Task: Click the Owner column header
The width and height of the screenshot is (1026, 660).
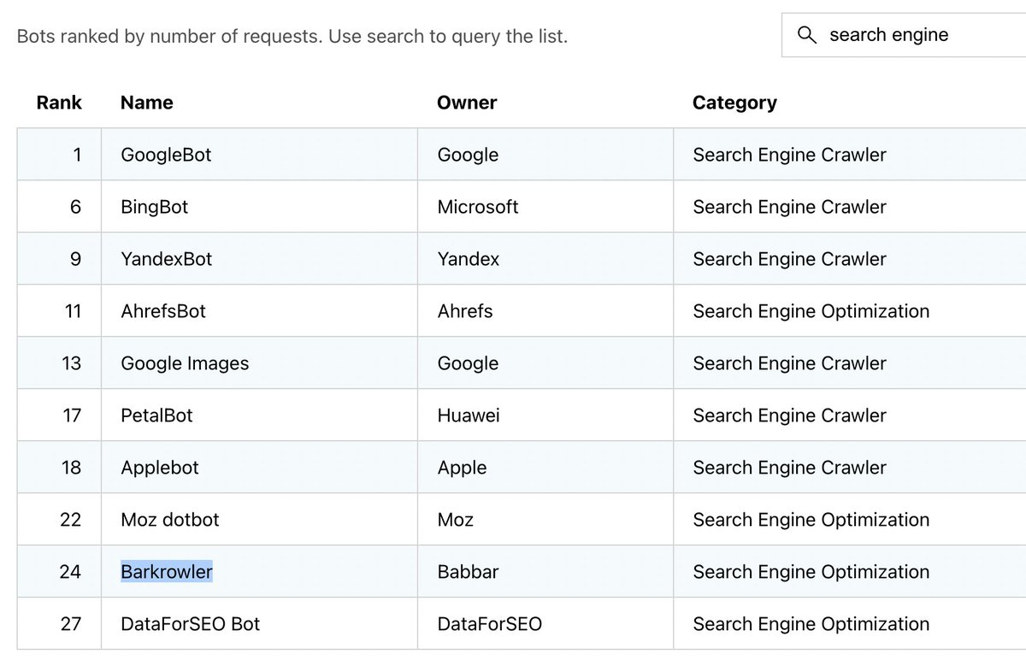Action: [467, 103]
